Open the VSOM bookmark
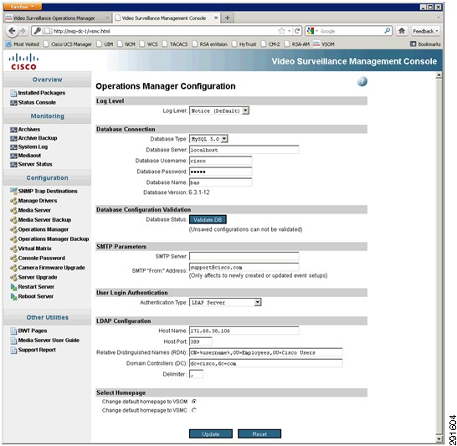This screenshot has height=446, width=457. [x=324, y=44]
